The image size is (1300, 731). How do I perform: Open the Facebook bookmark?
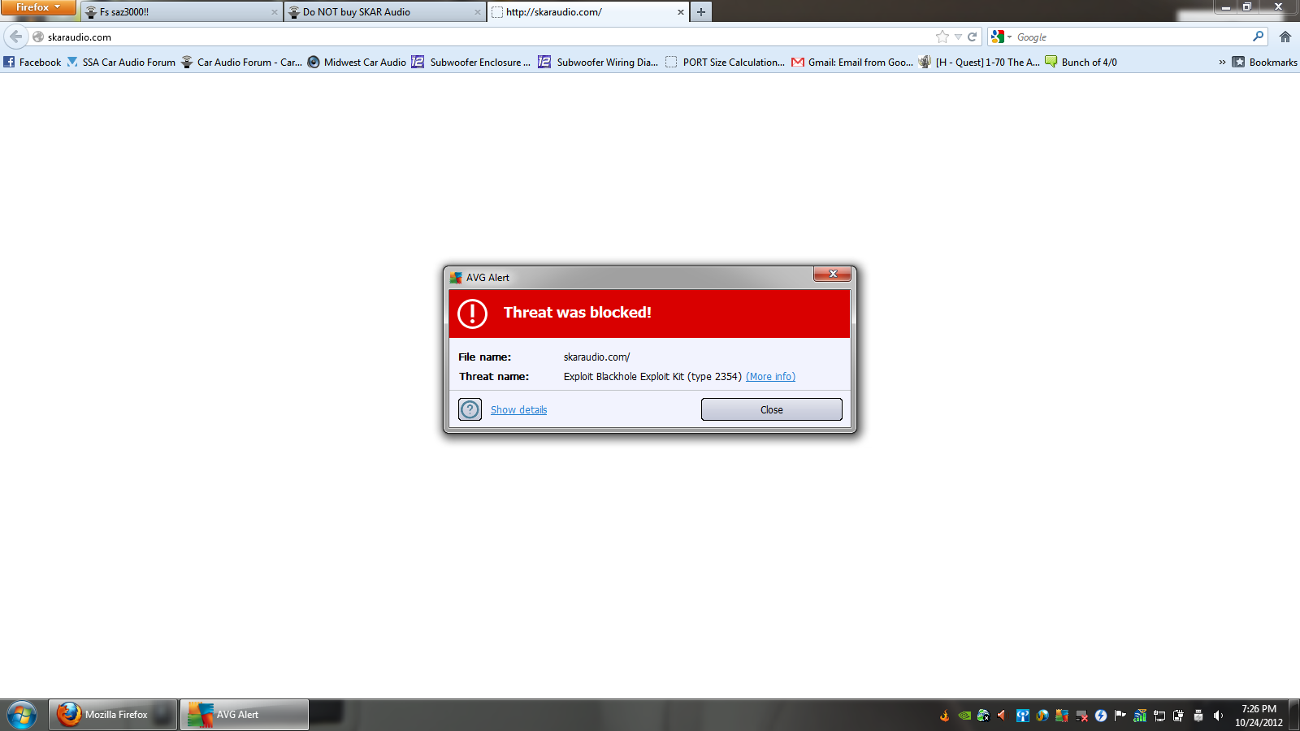[32, 62]
